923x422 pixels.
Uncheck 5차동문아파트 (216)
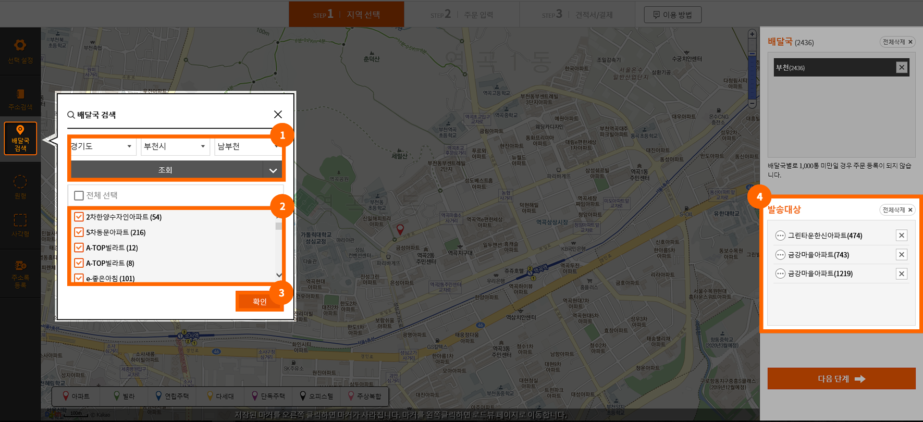click(x=79, y=232)
